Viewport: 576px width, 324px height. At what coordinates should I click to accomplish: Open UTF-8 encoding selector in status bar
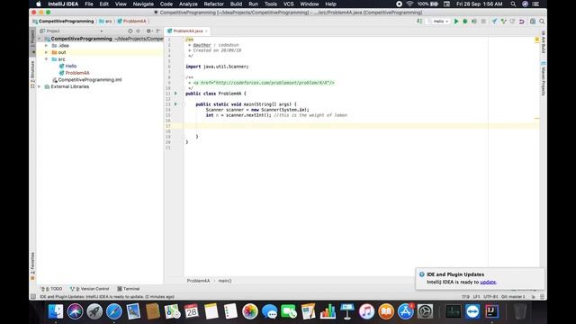pyautogui.click(x=490, y=296)
